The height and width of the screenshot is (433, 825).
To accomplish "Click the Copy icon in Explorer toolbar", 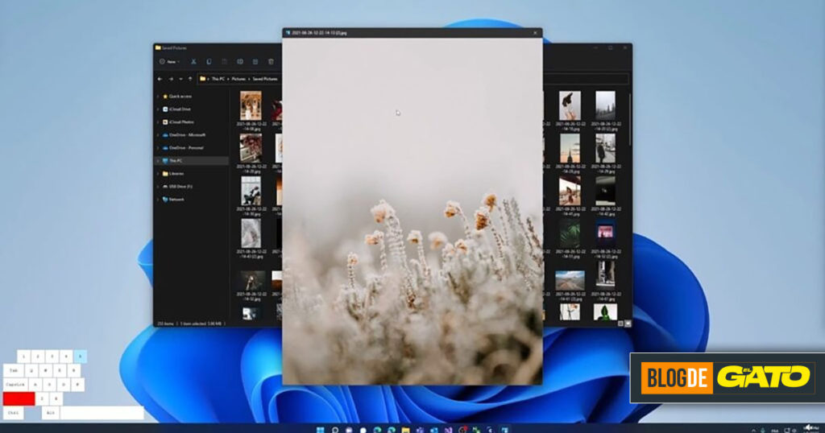I will point(209,61).
